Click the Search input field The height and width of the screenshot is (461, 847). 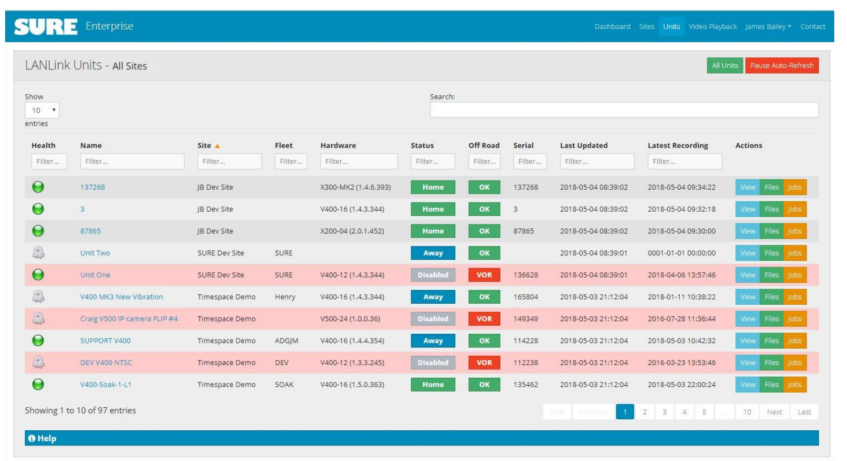624,110
